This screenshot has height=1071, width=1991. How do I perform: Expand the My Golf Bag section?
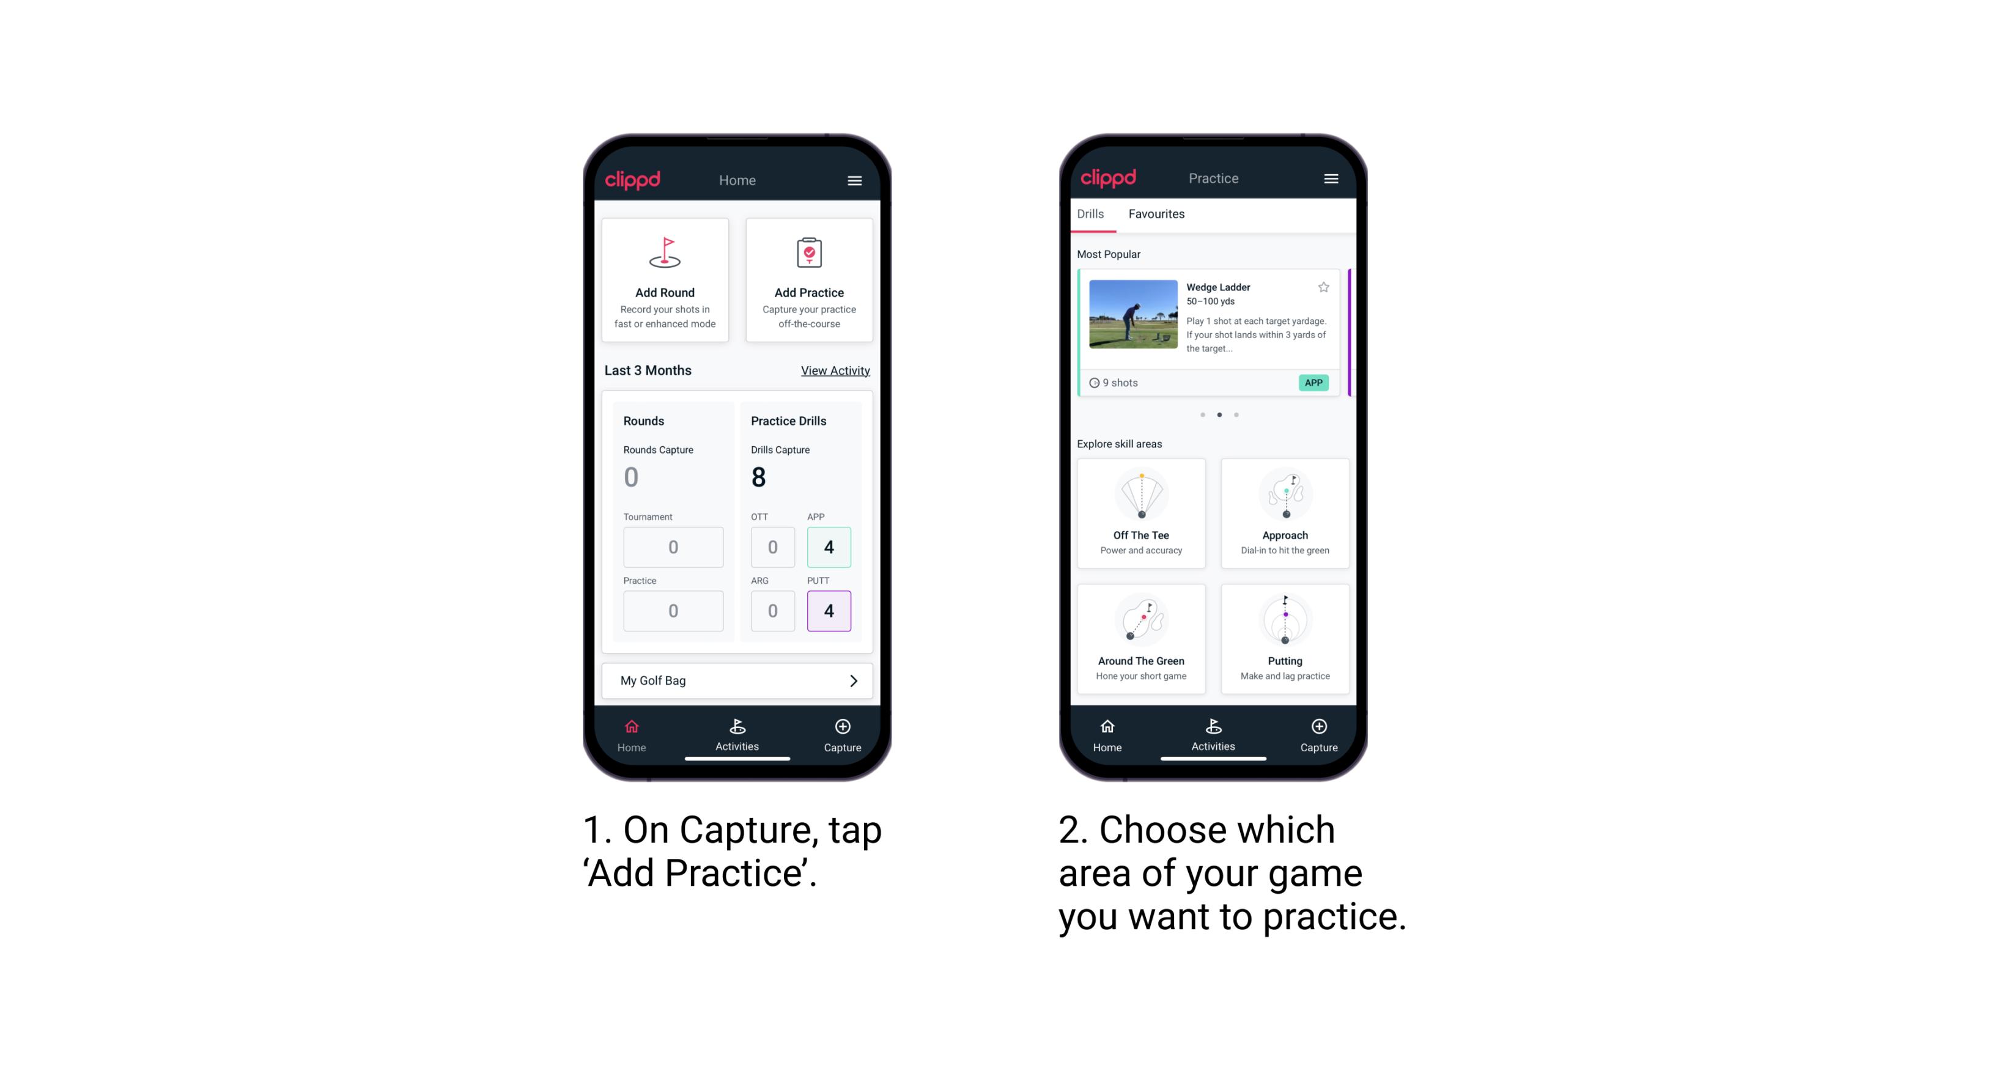[x=855, y=680]
